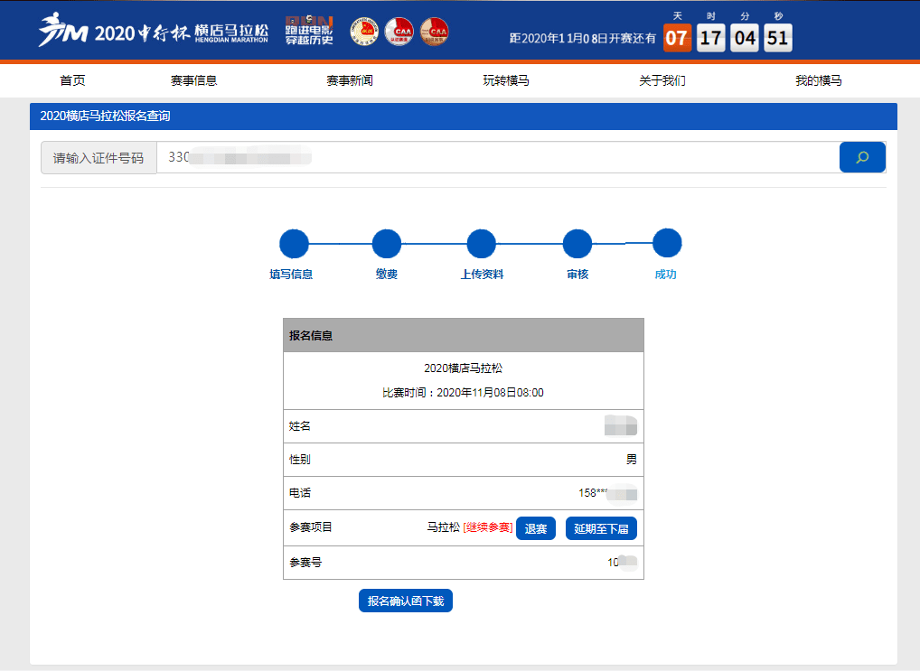The height and width of the screenshot is (671, 920).
Task: Click the 缴费 step label
Action: point(387,274)
